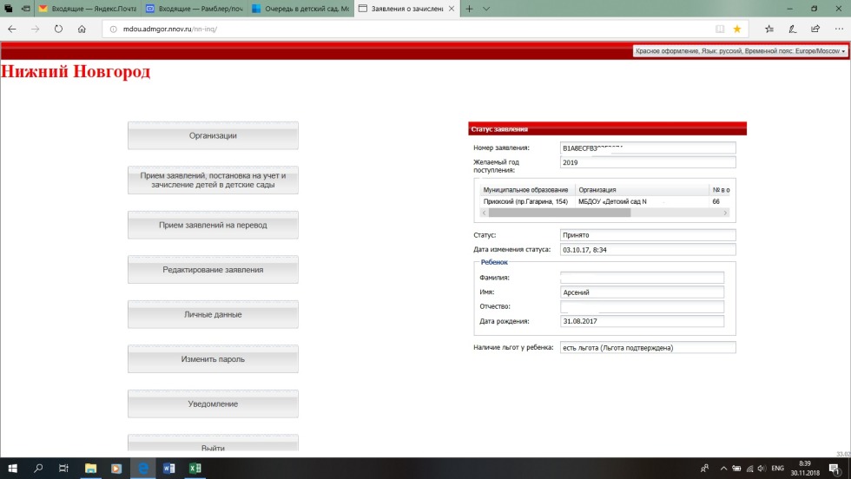Image resolution: width=851 pixels, height=479 pixels.
Task: Click the Организации button
Action: pos(213,135)
